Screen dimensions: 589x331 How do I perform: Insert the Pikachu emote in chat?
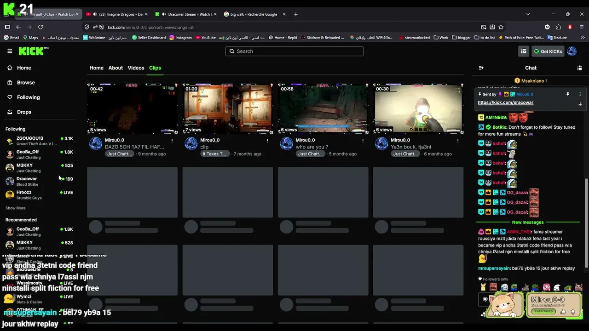pyautogui.click(x=483, y=287)
